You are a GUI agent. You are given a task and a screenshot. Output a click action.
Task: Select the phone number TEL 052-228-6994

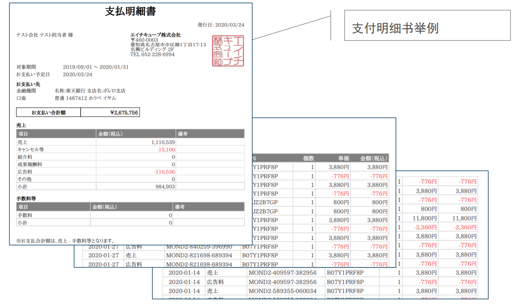pyautogui.click(x=153, y=55)
